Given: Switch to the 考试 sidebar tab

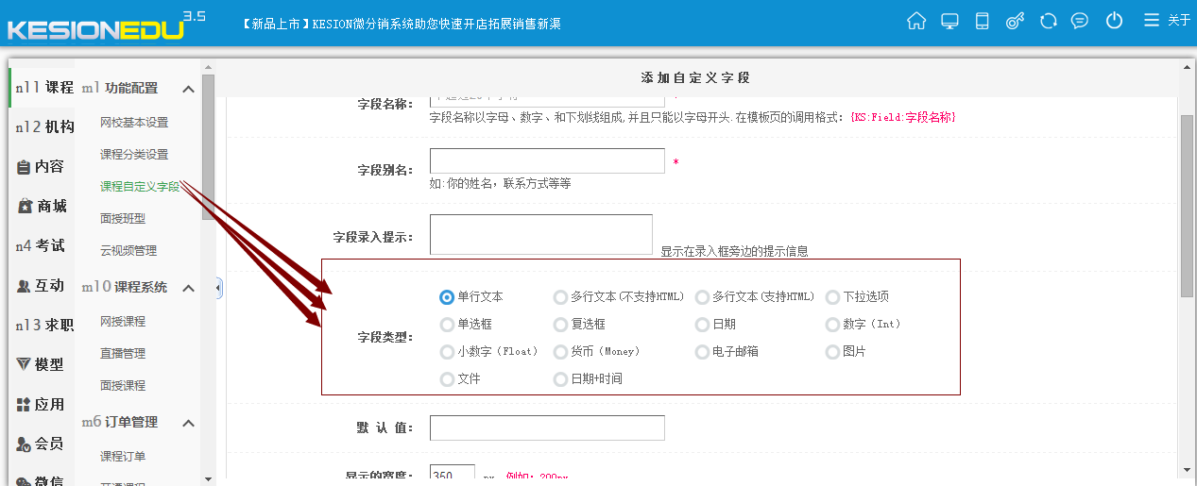Looking at the screenshot, I should pos(41,245).
